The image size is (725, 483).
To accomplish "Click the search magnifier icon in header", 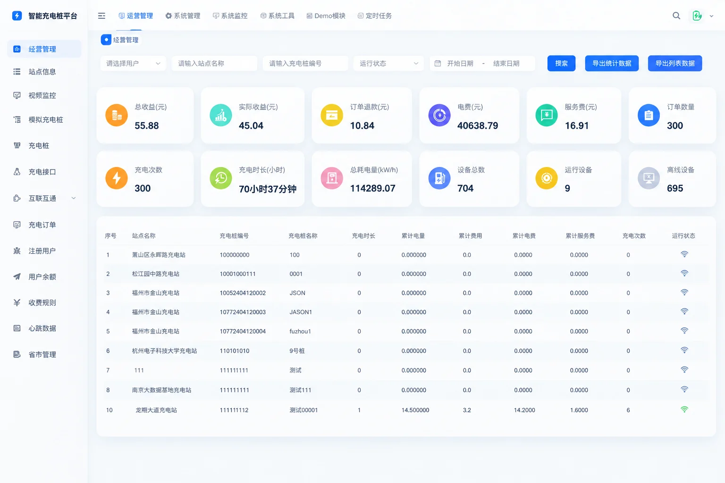I will 676,16.
